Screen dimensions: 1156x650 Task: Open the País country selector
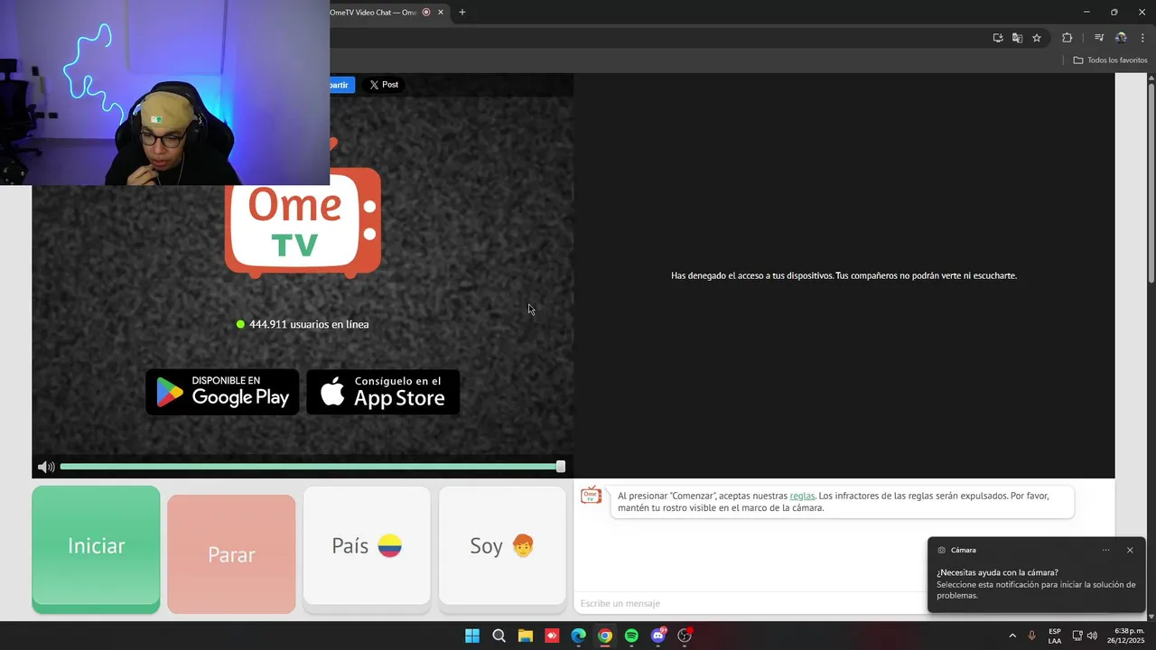(x=367, y=545)
